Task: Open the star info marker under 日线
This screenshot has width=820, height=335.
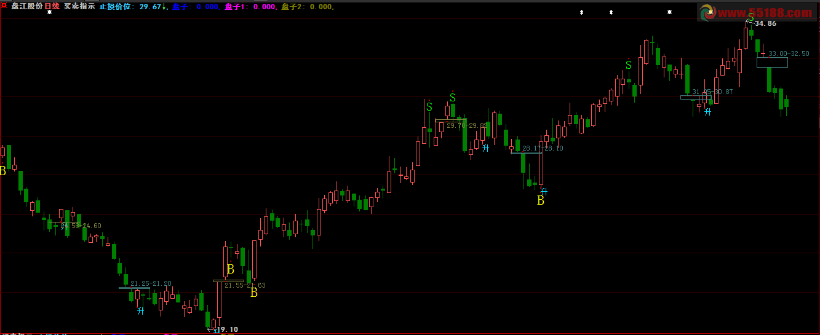Action: point(49,12)
